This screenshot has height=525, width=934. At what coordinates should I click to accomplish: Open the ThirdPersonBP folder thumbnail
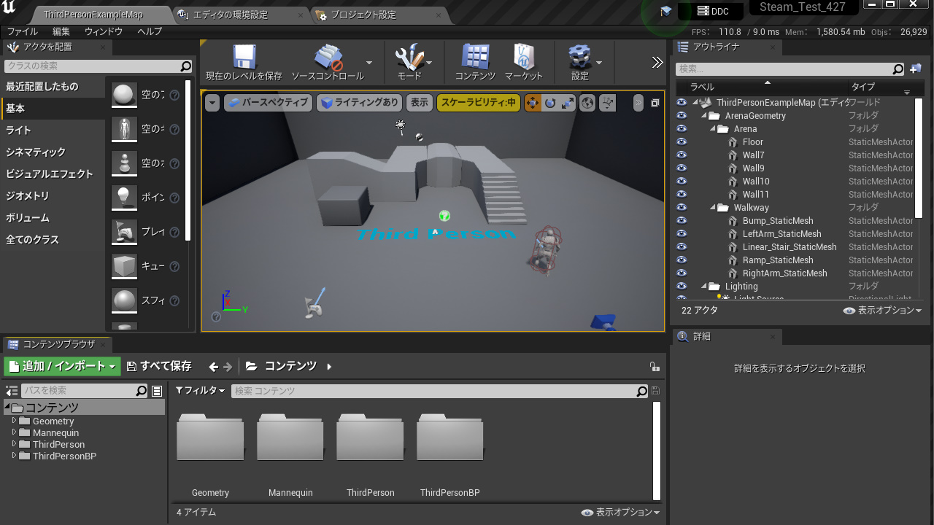pyautogui.click(x=449, y=437)
